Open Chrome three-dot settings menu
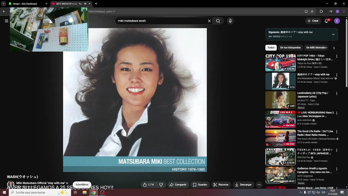The width and height of the screenshot is (348, 196). [344, 11]
